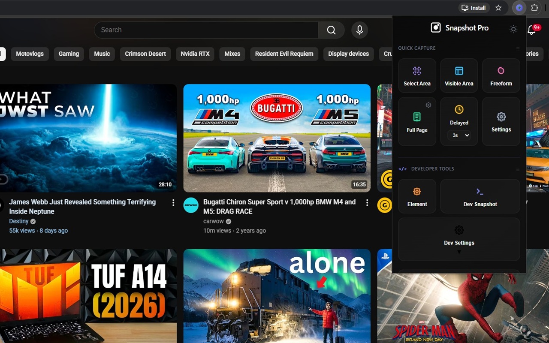Play the WHAT JWST SAW thumbnail
This screenshot has height=343, width=549.
(x=88, y=138)
